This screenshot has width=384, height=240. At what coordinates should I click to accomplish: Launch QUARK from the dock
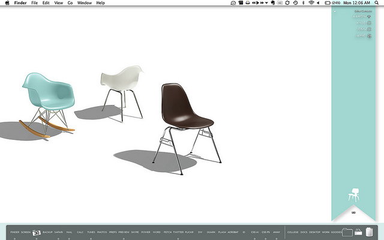(x=211, y=232)
